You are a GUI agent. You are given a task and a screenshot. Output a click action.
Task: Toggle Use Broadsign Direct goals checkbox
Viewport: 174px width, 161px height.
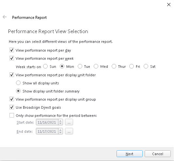coord(12,107)
